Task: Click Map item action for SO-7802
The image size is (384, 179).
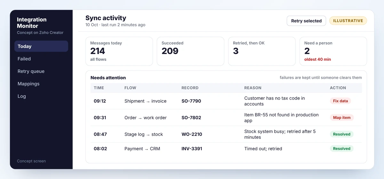Action: coord(342,118)
